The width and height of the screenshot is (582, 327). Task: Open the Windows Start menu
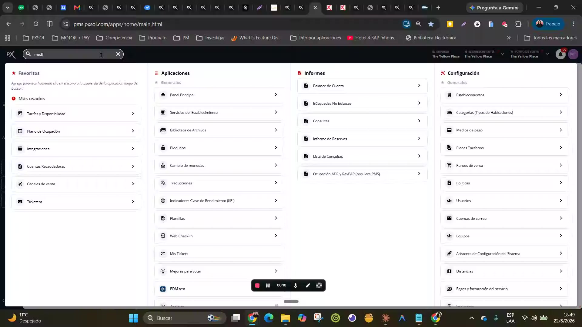[133, 318]
